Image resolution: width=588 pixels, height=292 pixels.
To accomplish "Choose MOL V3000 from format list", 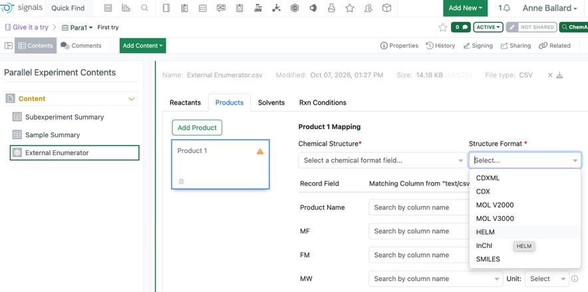I will click(x=525, y=219).
